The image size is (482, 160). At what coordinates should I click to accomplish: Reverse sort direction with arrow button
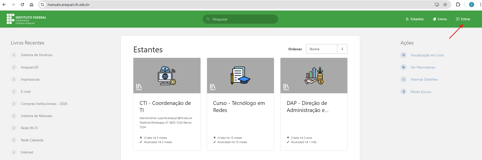pos(342,49)
